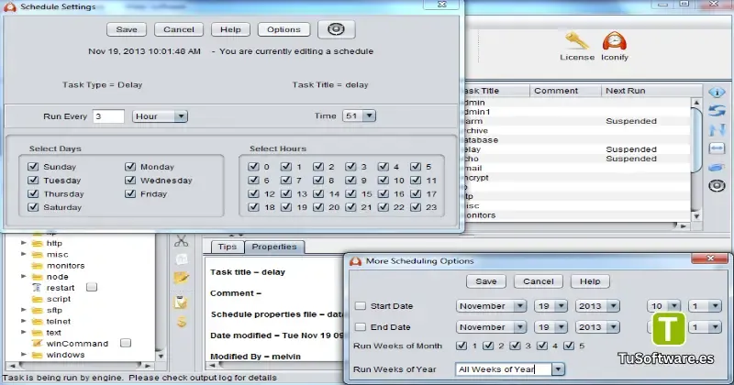734x385 pixels.
Task: Uncheck week 5 of month
Action: pyautogui.click(x=569, y=346)
